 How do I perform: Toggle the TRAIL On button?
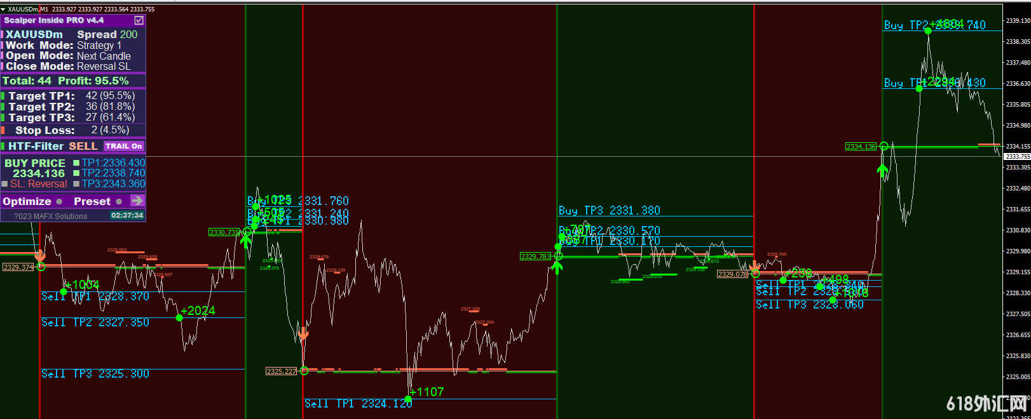coord(124,146)
